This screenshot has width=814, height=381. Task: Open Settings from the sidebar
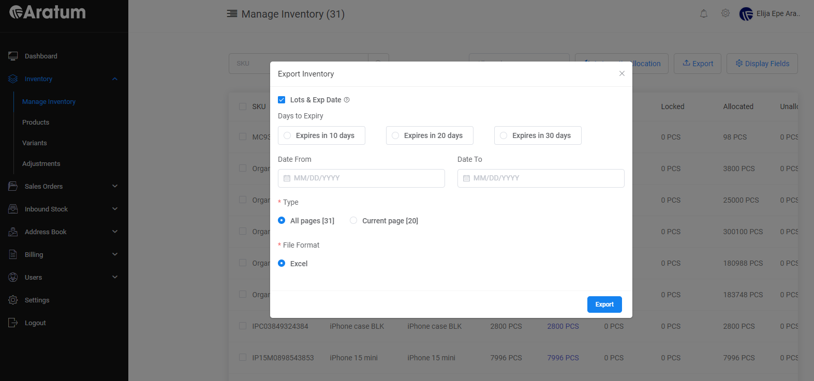pyautogui.click(x=37, y=300)
